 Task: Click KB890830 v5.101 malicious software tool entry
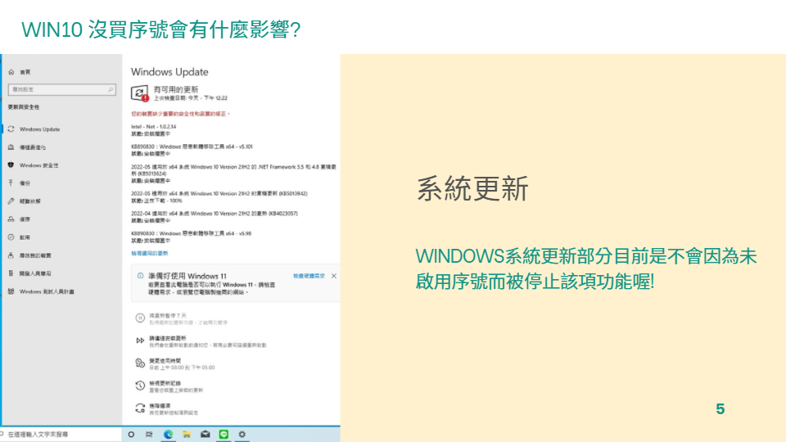click(192, 151)
